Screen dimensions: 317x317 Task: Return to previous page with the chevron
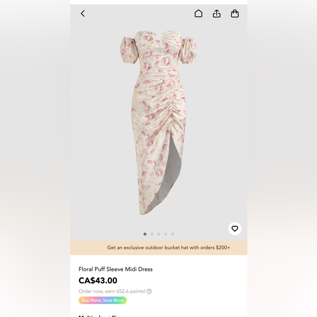82,13
